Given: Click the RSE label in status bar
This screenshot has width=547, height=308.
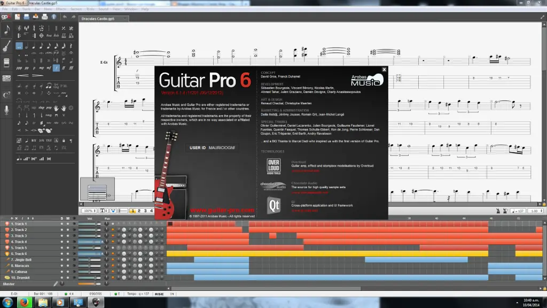Looking at the screenshot, I should point(159,294).
